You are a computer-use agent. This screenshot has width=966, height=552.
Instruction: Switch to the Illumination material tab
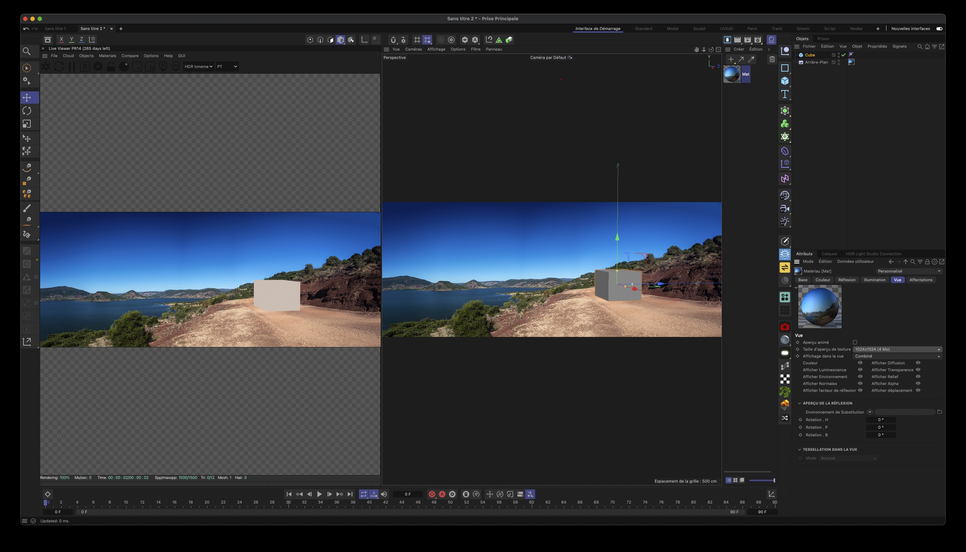coord(874,280)
